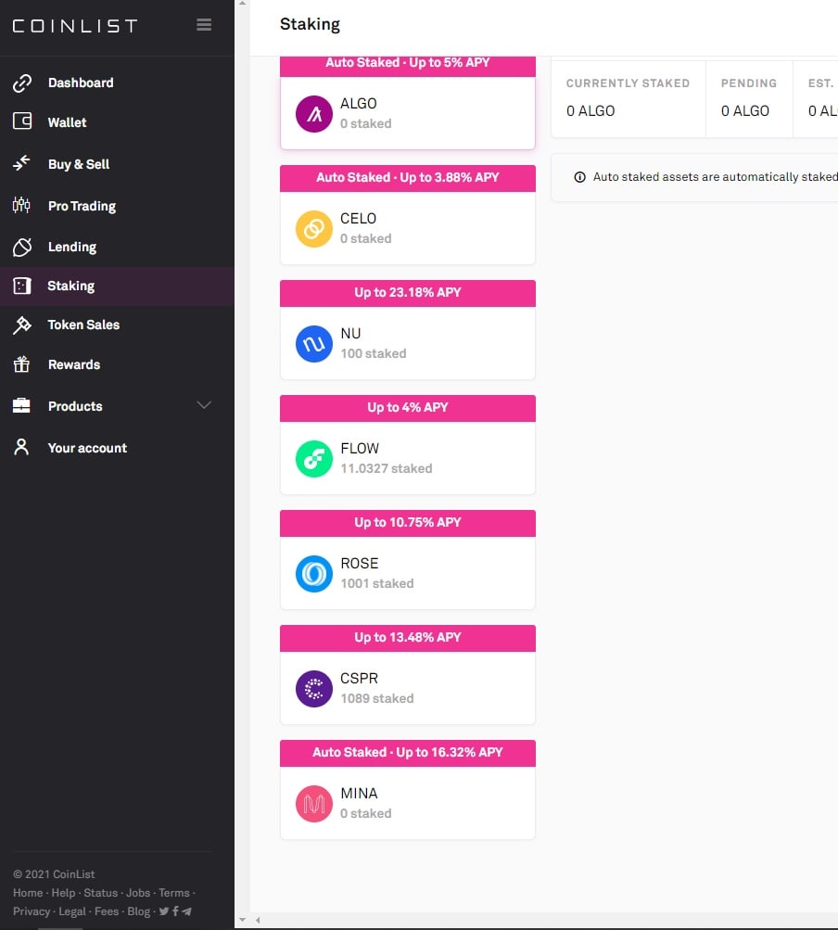Click the ROSE coin logo

(313, 574)
